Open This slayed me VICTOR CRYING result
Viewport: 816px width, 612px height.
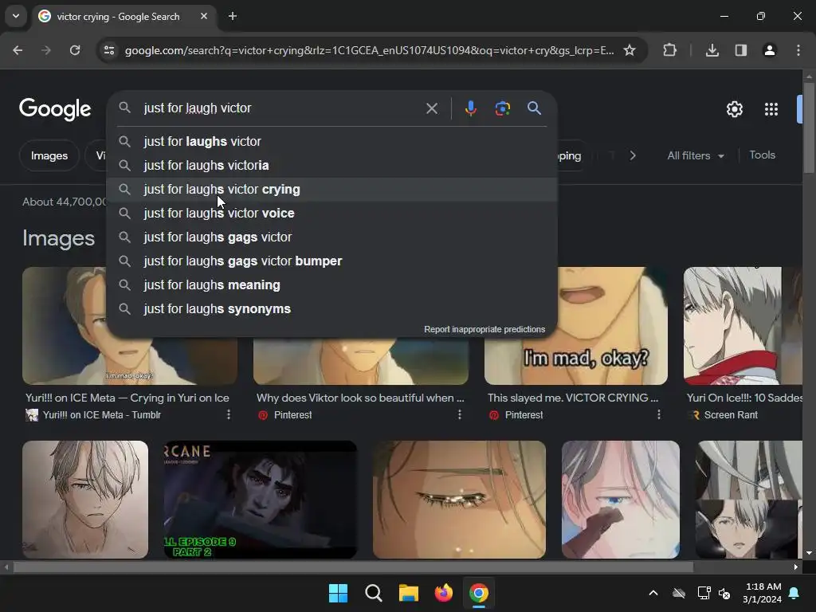point(572,398)
